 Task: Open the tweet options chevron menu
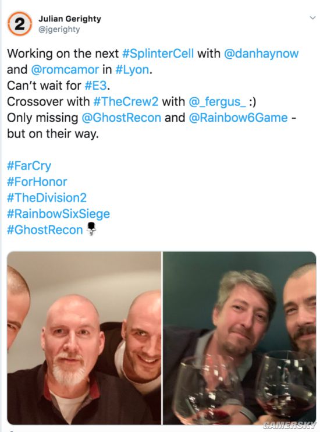(x=312, y=18)
